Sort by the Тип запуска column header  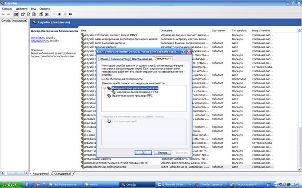point(241,31)
